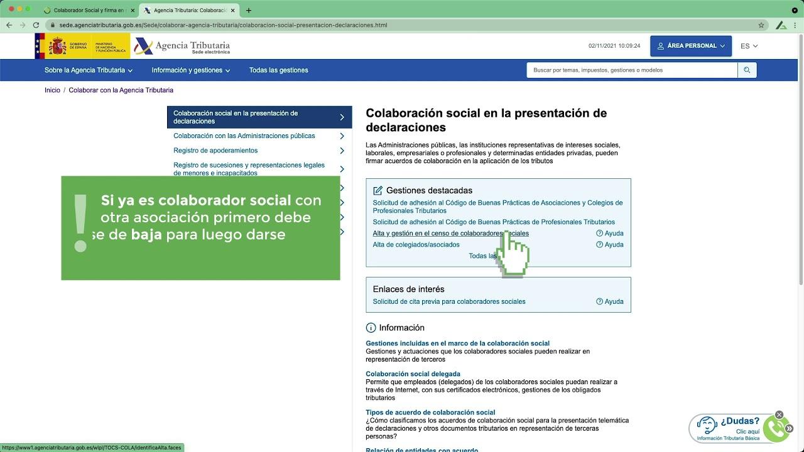Open the ES language dropdown
This screenshot has width=804, height=452.
(x=749, y=46)
